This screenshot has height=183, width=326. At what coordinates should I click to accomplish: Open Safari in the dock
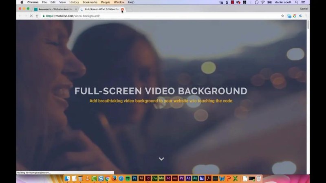(121, 178)
